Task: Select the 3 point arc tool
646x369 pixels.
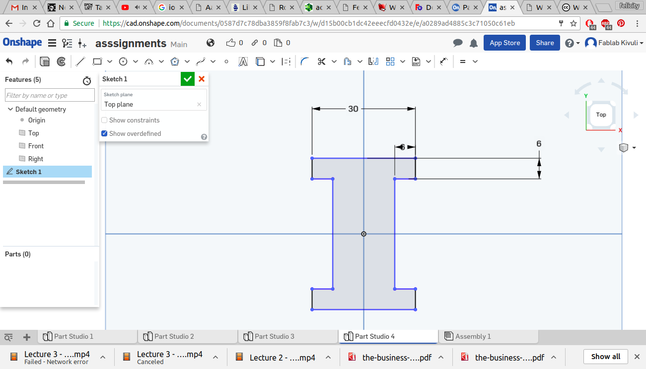Action: click(x=149, y=61)
